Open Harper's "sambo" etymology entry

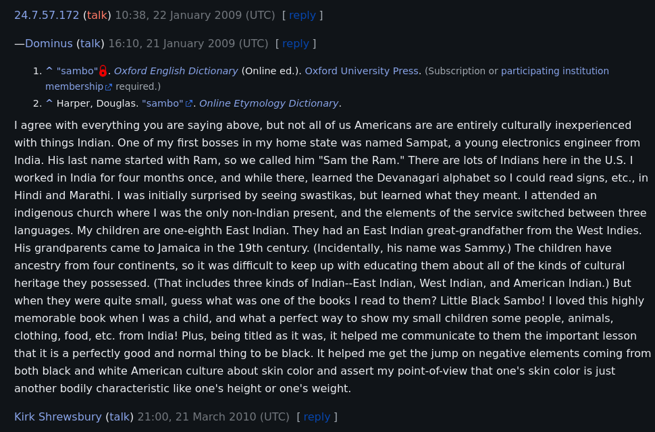(x=162, y=103)
